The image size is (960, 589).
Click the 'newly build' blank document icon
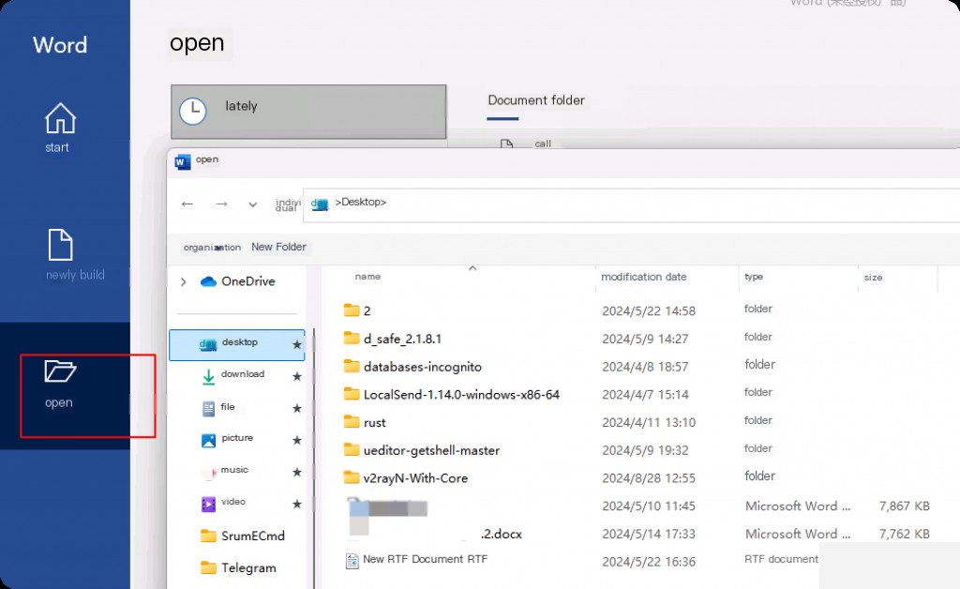coord(61,245)
